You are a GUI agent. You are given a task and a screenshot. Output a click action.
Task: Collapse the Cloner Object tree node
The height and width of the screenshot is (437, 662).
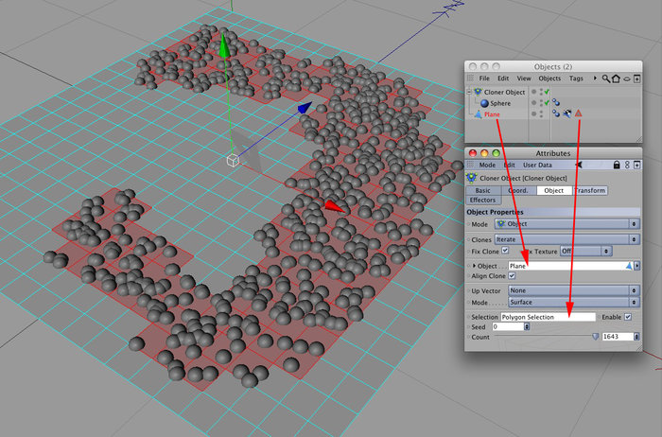(469, 92)
